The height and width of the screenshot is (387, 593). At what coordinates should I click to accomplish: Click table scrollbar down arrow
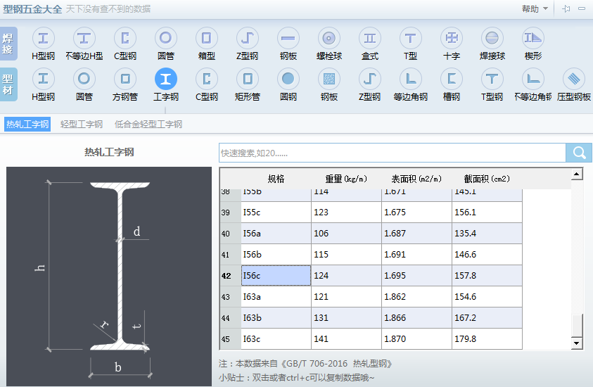(x=576, y=343)
